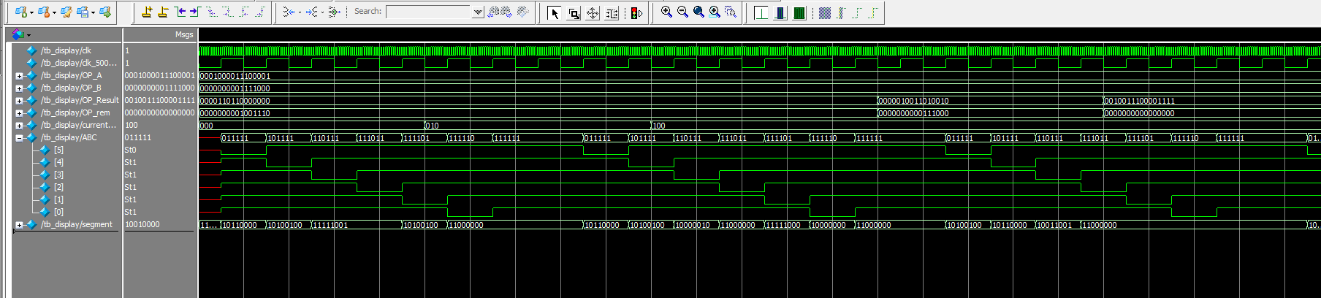Open the dropdown arrow beside Add Wave icon
Image resolution: width=1321 pixels, height=298 pixels.
pos(31,12)
